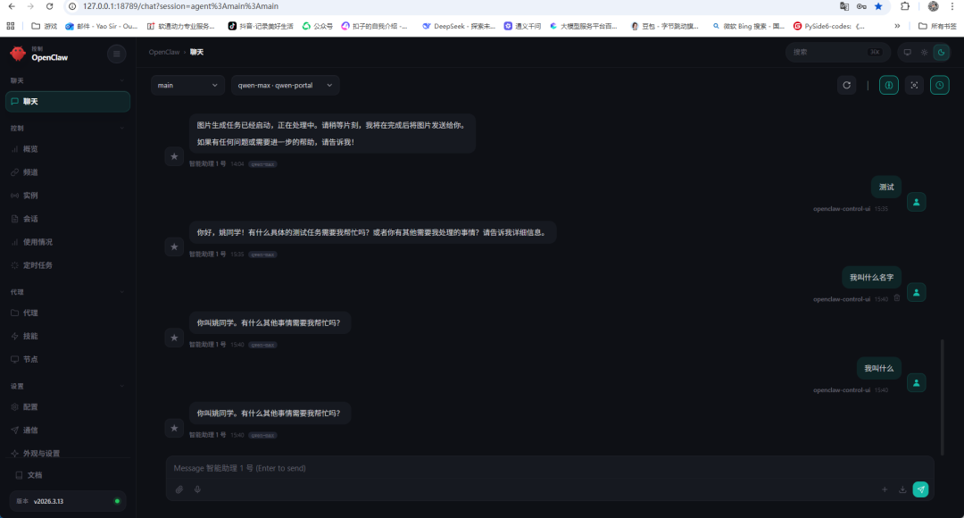Click the chat vertical scrollbar

coord(942,393)
